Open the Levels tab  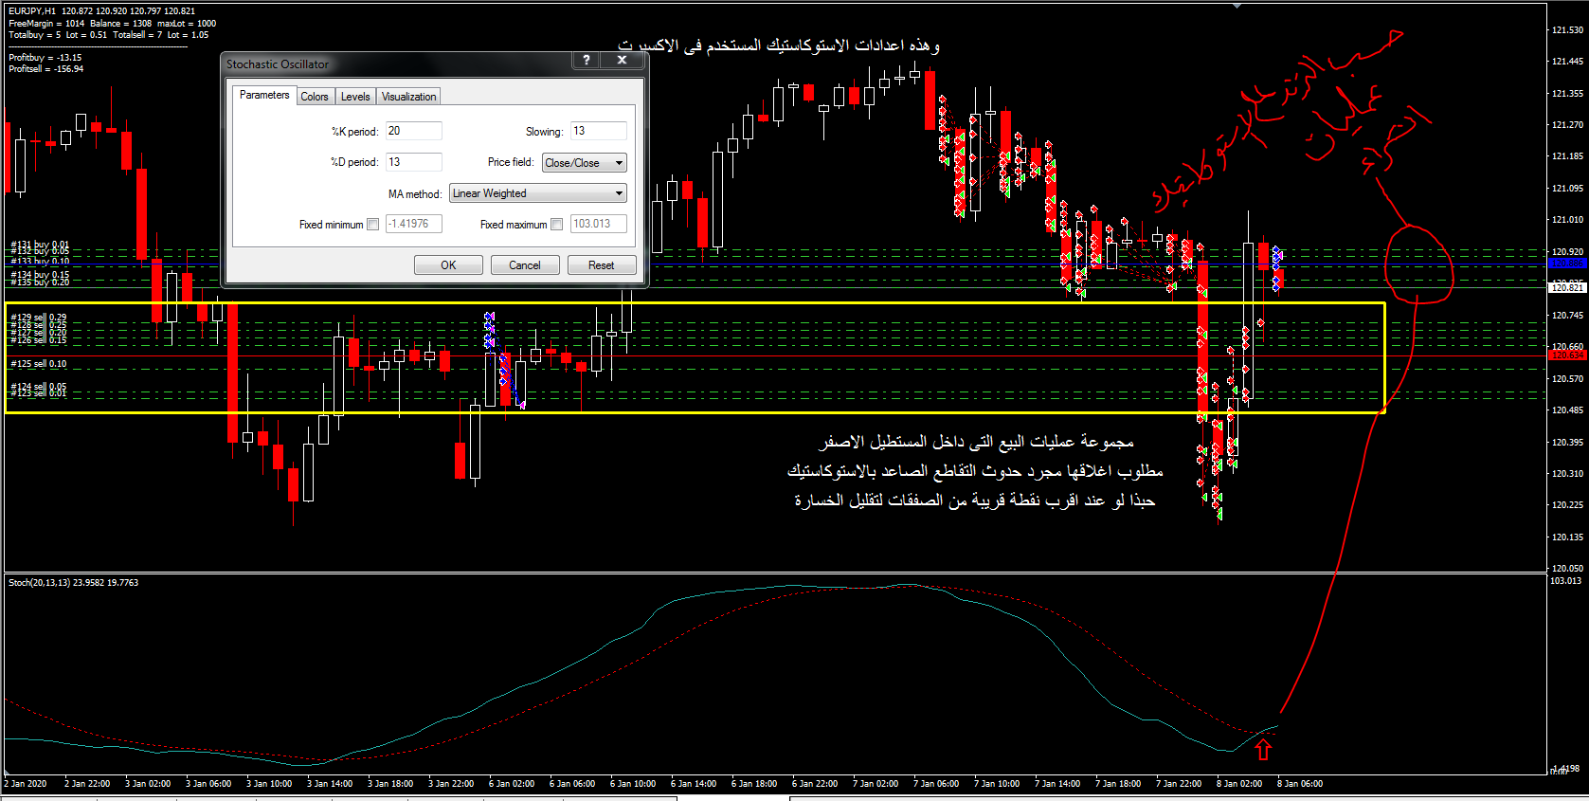point(355,97)
